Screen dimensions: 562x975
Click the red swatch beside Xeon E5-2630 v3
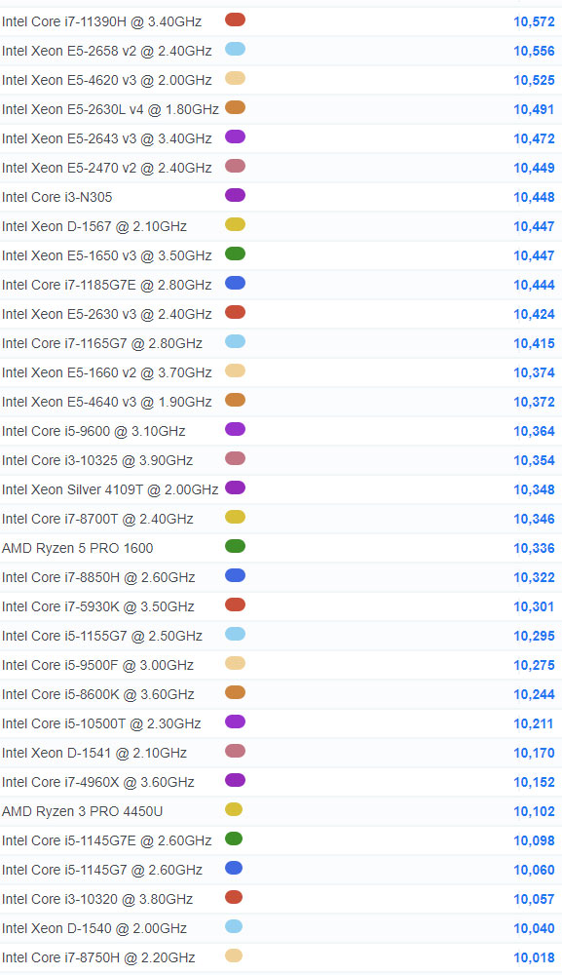235,312
